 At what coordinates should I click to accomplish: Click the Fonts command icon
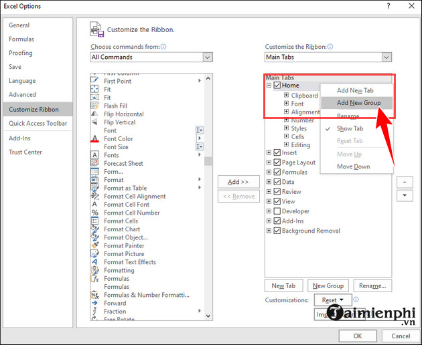(94, 155)
